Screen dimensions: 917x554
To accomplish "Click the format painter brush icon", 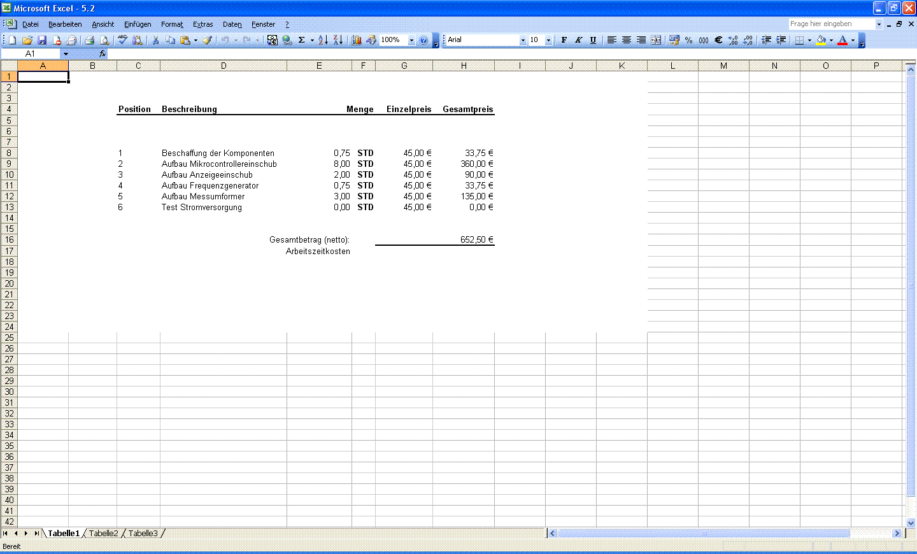I will pyautogui.click(x=208, y=40).
